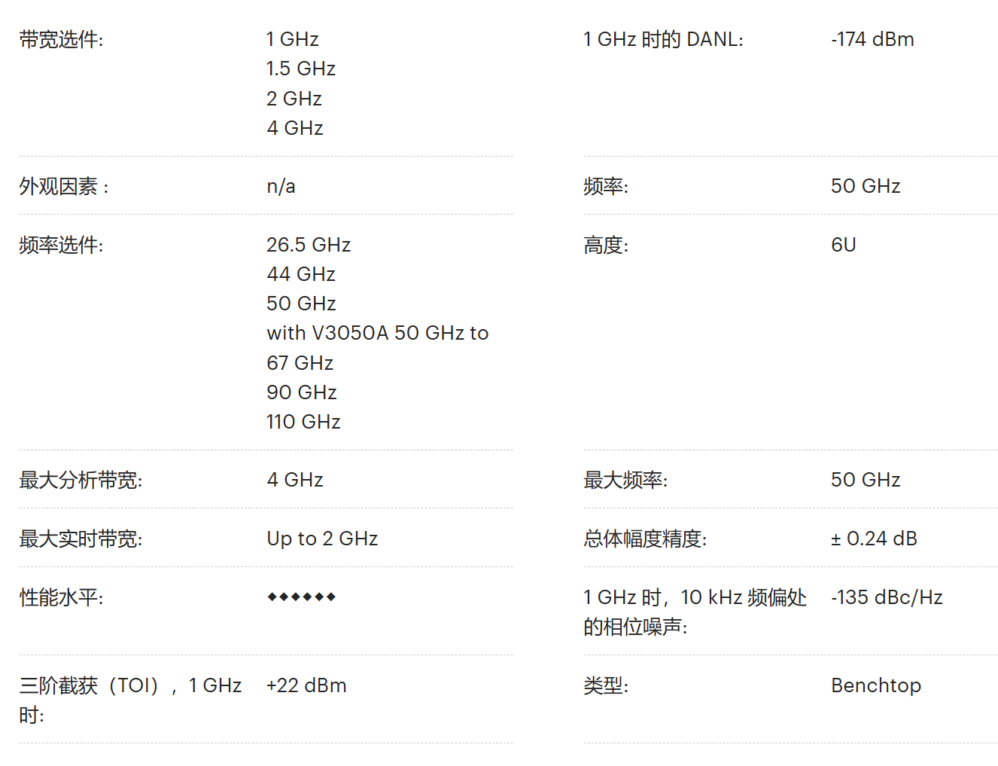Select the 90 GHz frequency option

[x=301, y=392]
